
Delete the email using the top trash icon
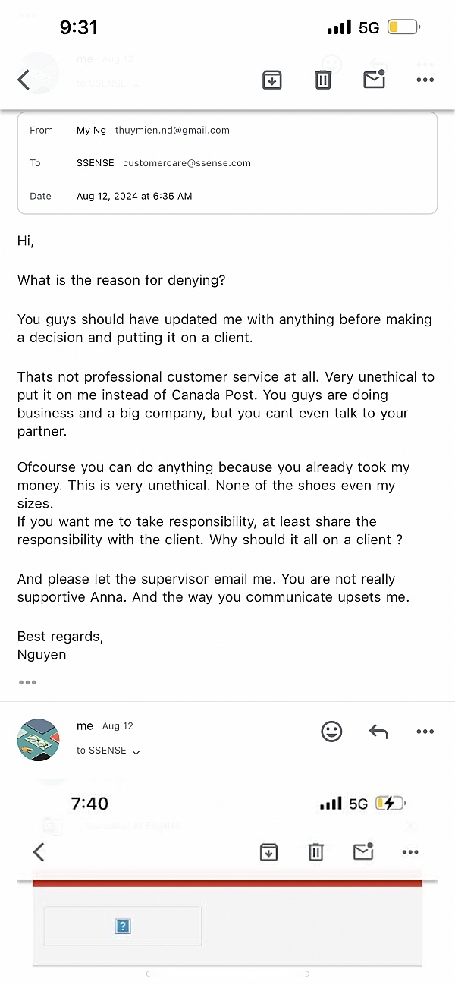(323, 79)
